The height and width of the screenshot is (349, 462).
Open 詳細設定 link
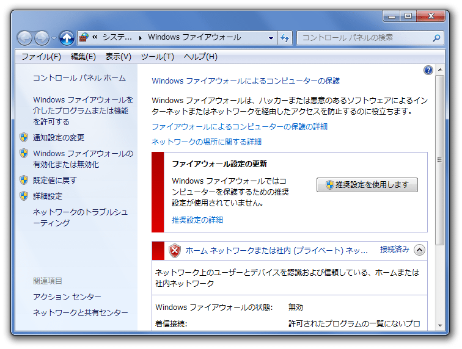point(48,196)
